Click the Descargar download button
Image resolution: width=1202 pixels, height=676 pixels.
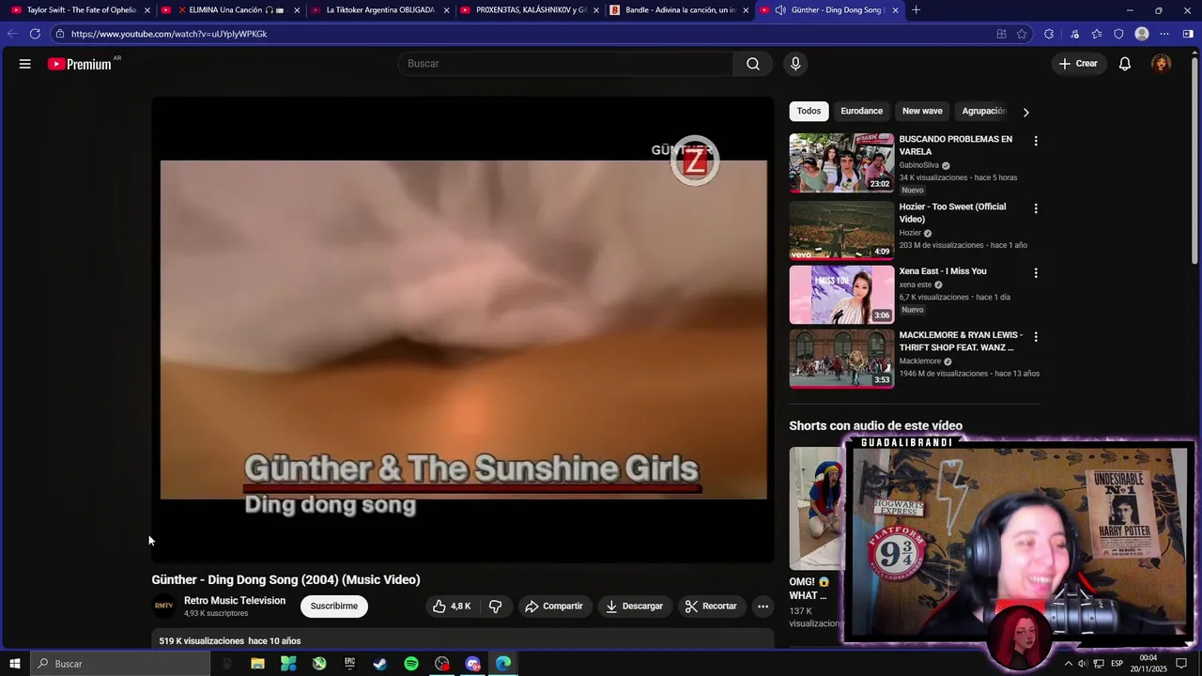pyautogui.click(x=634, y=607)
